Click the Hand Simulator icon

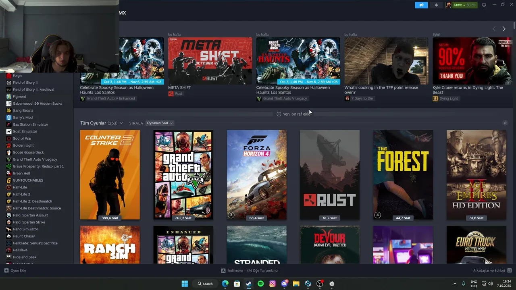point(9,229)
